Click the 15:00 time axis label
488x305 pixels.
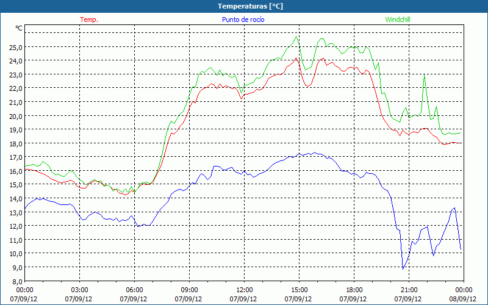click(299, 290)
